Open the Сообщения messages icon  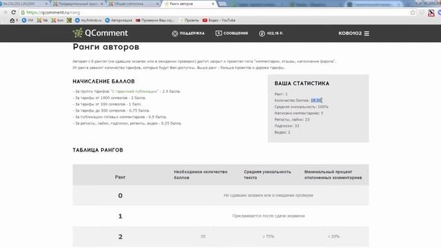[218, 33]
